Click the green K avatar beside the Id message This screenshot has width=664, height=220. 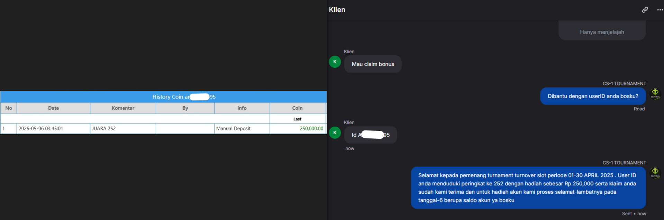(x=335, y=133)
